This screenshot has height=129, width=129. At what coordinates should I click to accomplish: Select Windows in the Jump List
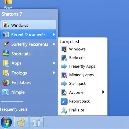click(83, 49)
